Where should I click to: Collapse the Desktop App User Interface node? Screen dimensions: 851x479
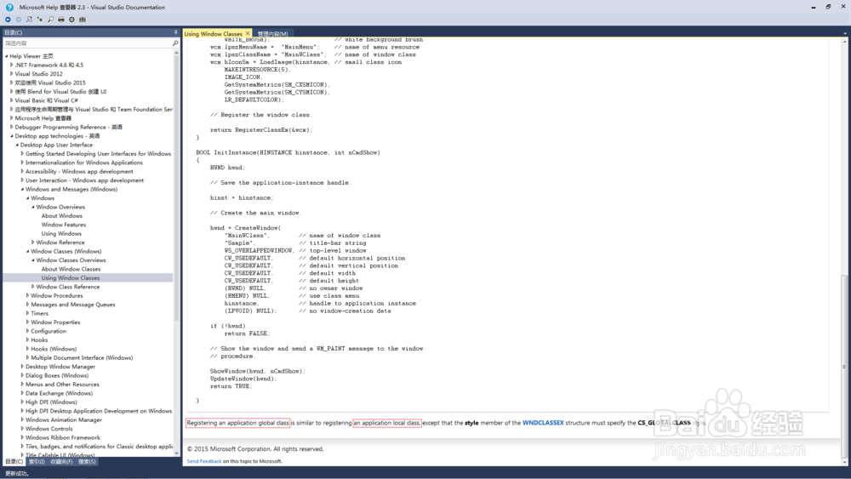[17, 145]
